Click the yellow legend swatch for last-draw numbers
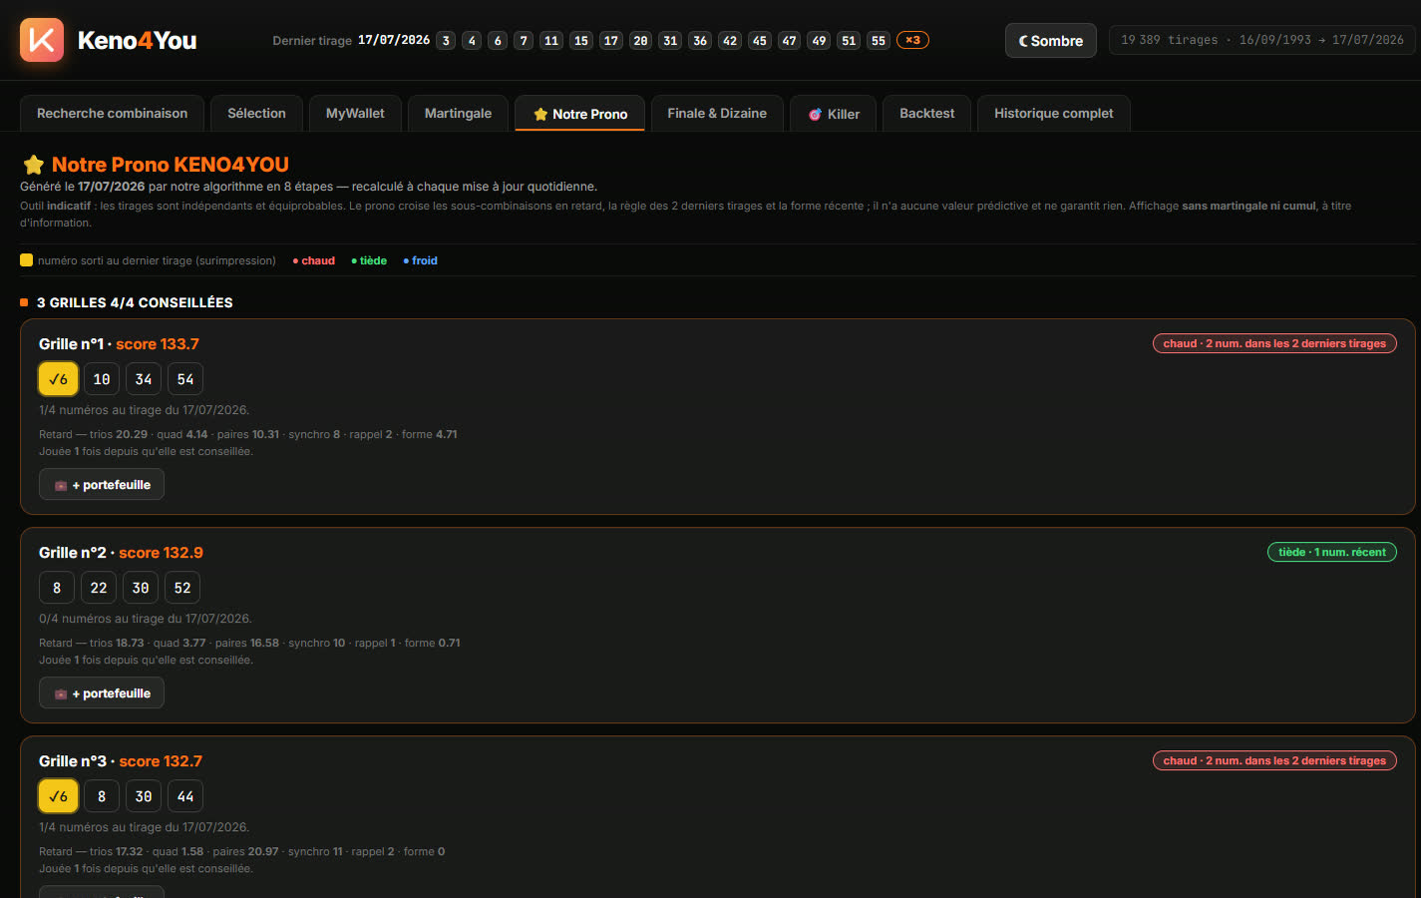 pos(27,260)
